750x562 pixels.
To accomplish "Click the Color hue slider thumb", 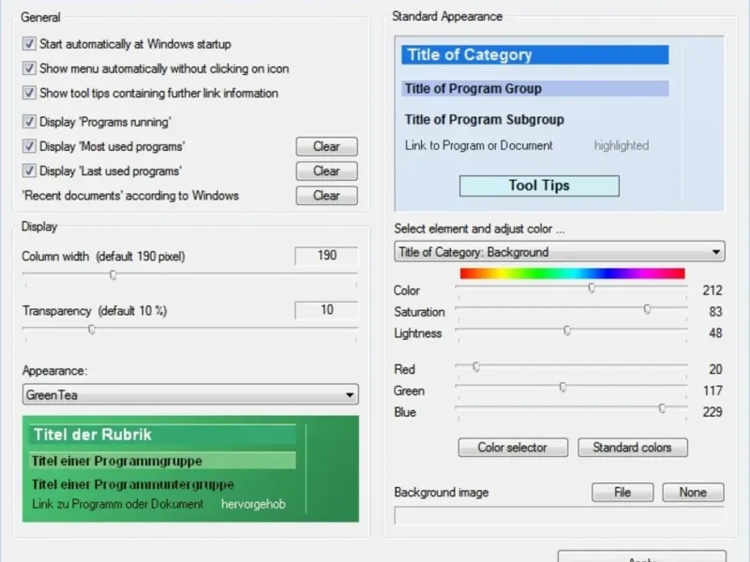I will pyautogui.click(x=592, y=288).
